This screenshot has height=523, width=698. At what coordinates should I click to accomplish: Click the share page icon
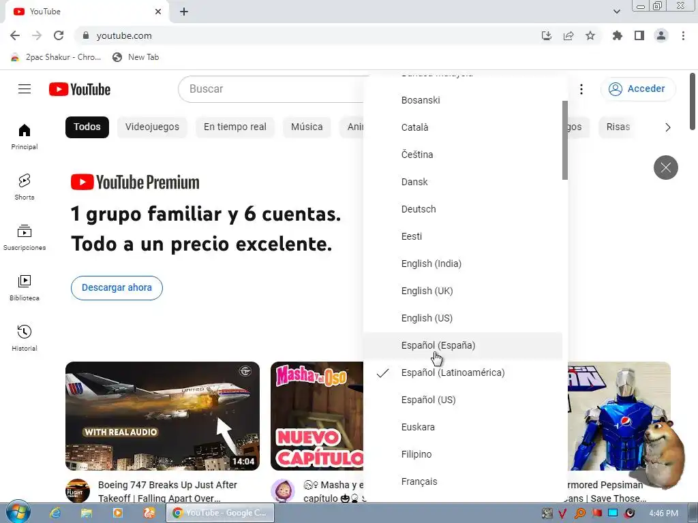click(568, 35)
